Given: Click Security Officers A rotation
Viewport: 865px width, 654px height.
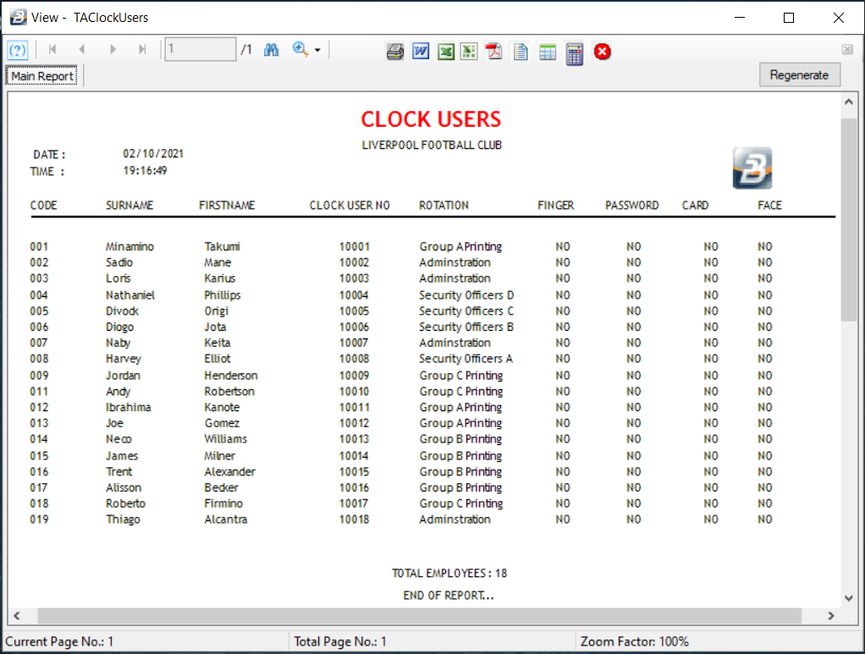Looking at the screenshot, I should (466, 359).
